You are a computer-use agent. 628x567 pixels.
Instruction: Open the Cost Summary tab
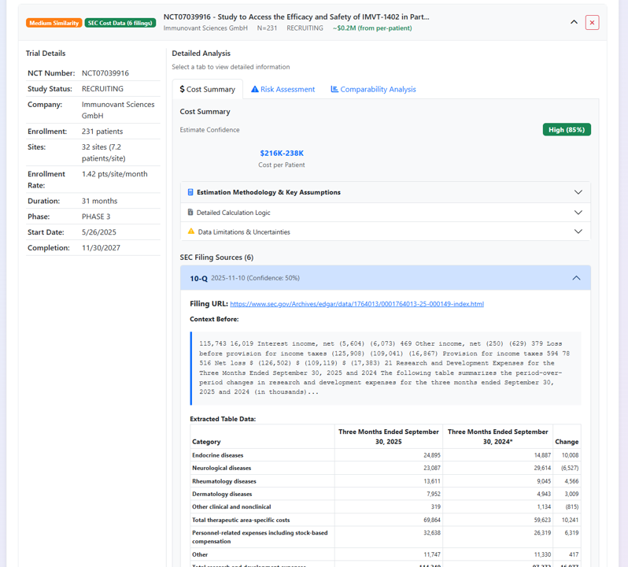208,89
